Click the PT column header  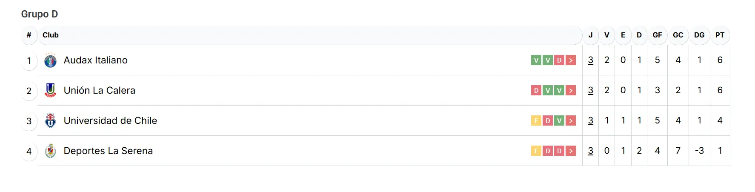click(x=720, y=35)
